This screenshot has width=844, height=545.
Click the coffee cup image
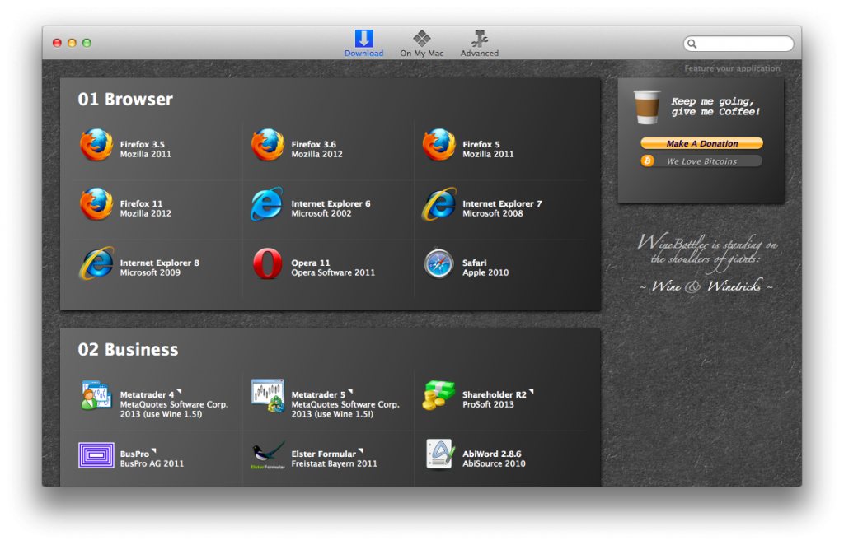647,108
